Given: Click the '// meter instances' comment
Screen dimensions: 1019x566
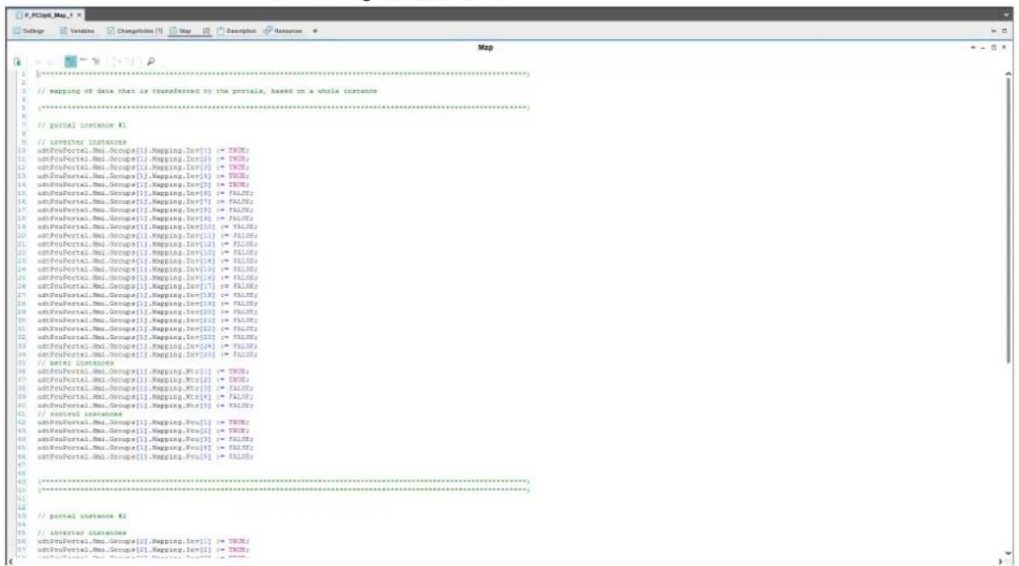Looking at the screenshot, I should point(76,362).
